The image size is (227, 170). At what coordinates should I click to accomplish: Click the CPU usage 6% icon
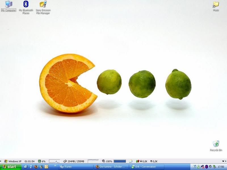[39, 161]
